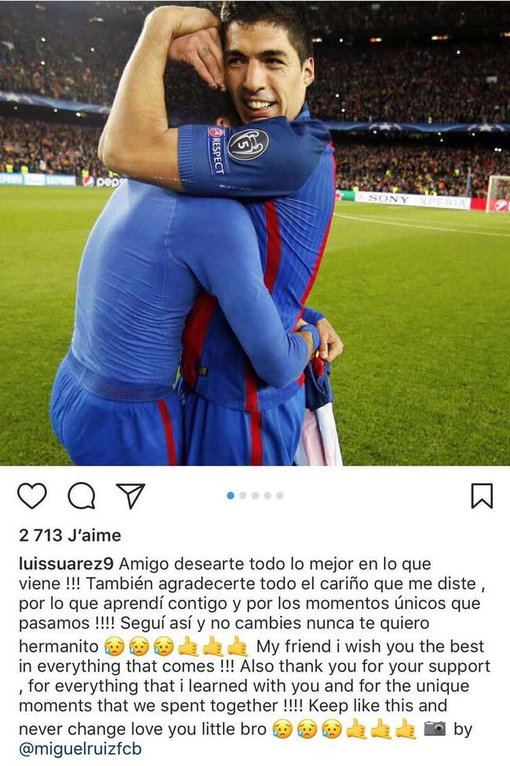510x766 pixels.
Task: Tap the RESPECT armband in the photo
Action: tap(217, 150)
